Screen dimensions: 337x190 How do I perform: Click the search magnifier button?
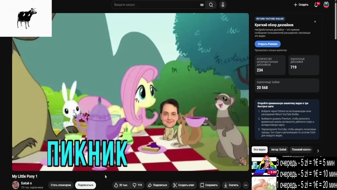pos(211,5)
